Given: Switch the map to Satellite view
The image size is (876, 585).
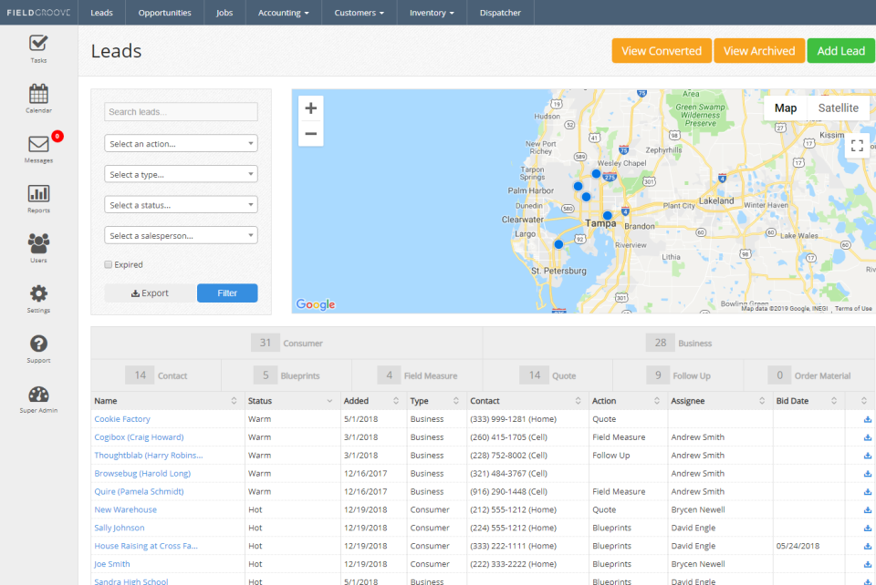Looking at the screenshot, I should 837,108.
